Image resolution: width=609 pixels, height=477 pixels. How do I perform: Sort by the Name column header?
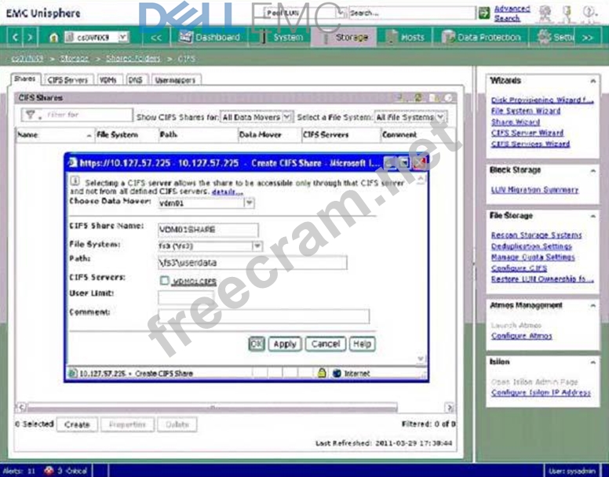pos(55,135)
